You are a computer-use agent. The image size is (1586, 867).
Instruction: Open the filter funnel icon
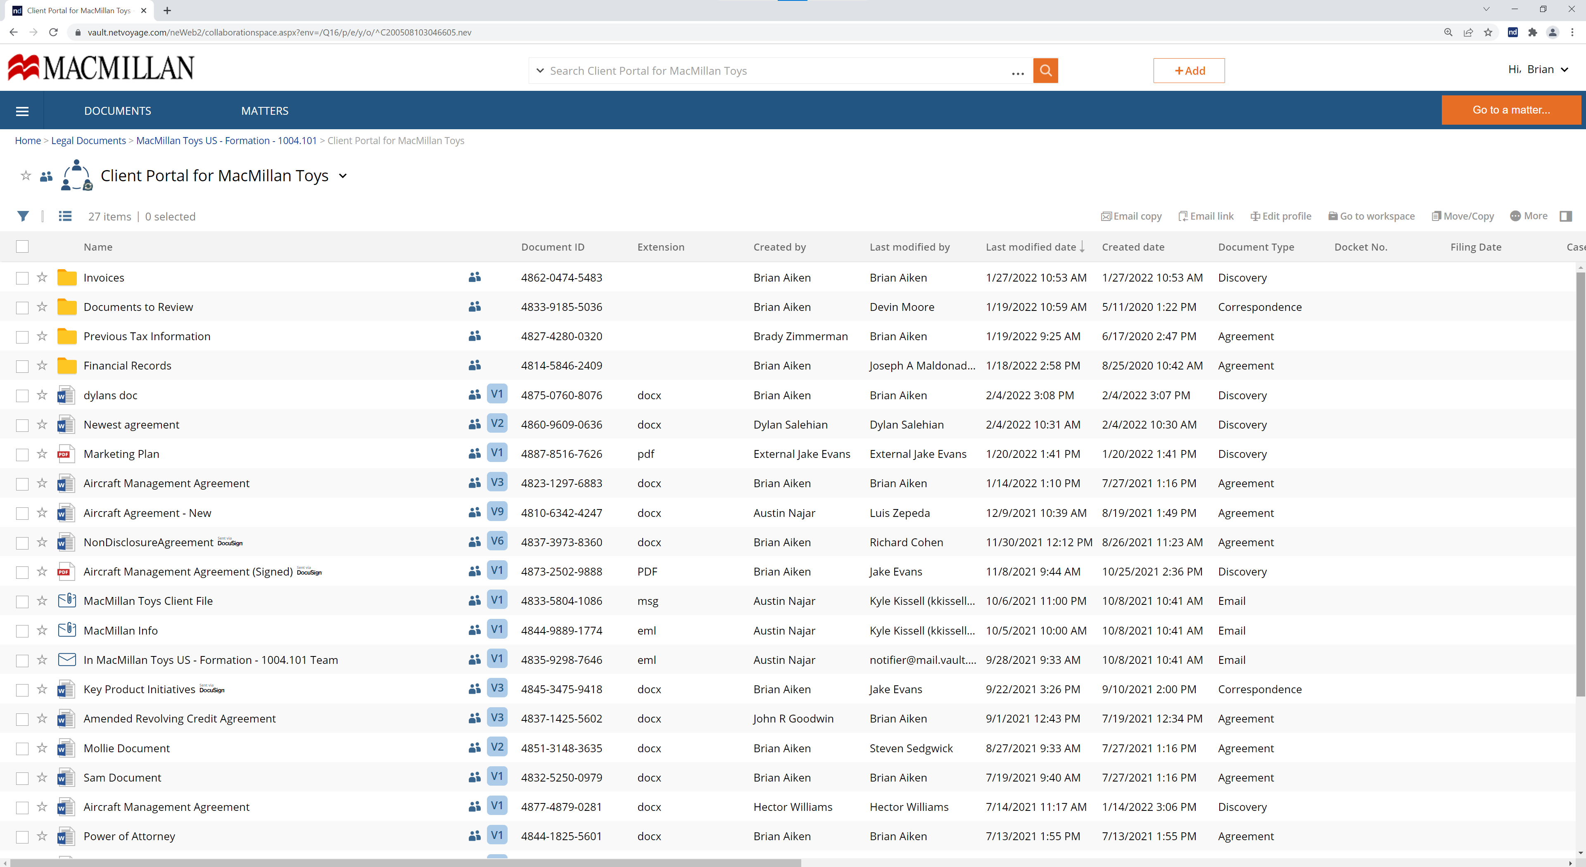click(23, 216)
